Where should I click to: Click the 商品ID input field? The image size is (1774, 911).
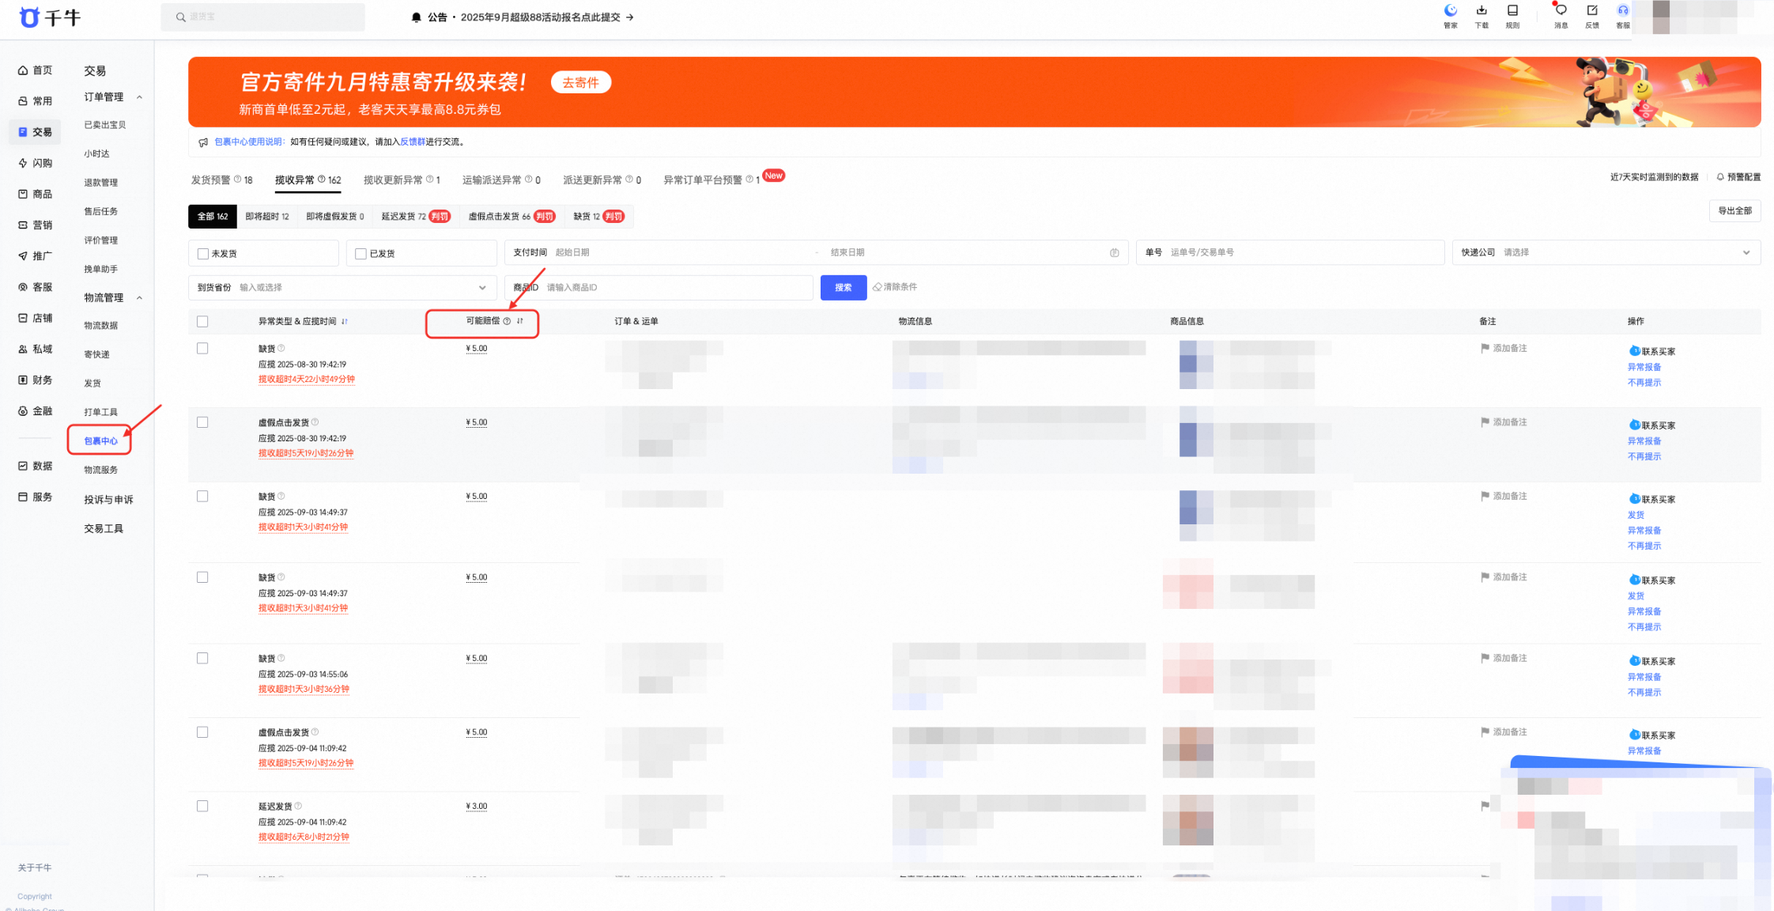click(x=659, y=288)
